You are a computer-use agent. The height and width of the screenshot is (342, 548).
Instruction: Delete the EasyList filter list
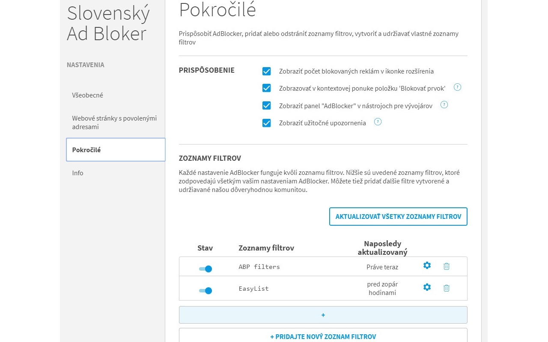(446, 288)
